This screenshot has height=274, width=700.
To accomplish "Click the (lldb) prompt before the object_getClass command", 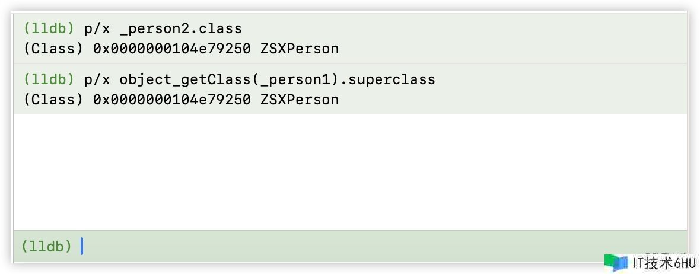I will (x=49, y=79).
